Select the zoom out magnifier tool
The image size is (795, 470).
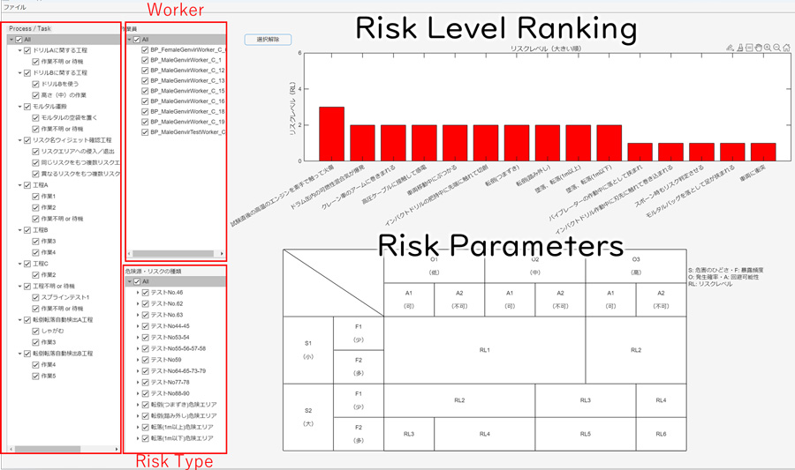pos(776,48)
